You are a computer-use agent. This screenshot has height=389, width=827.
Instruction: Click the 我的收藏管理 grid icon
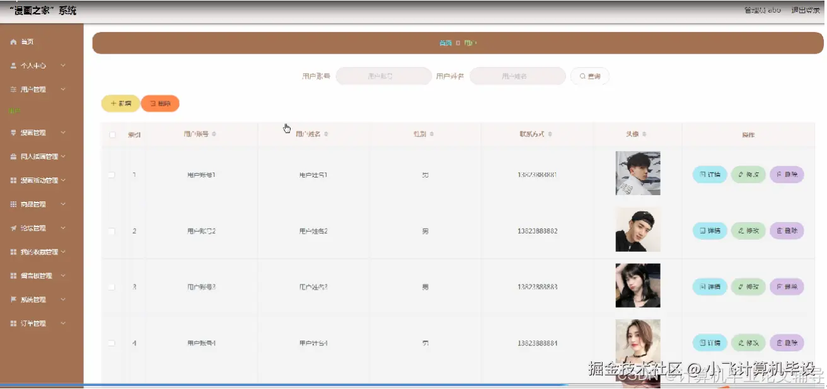13,252
